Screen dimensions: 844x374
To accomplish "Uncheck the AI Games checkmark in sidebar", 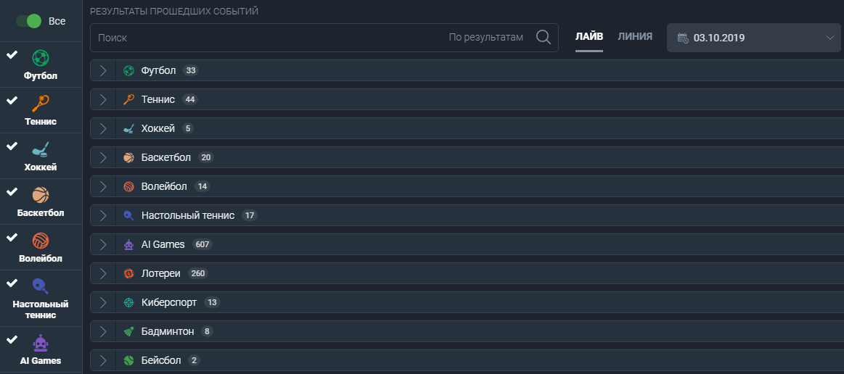I will click(x=12, y=340).
